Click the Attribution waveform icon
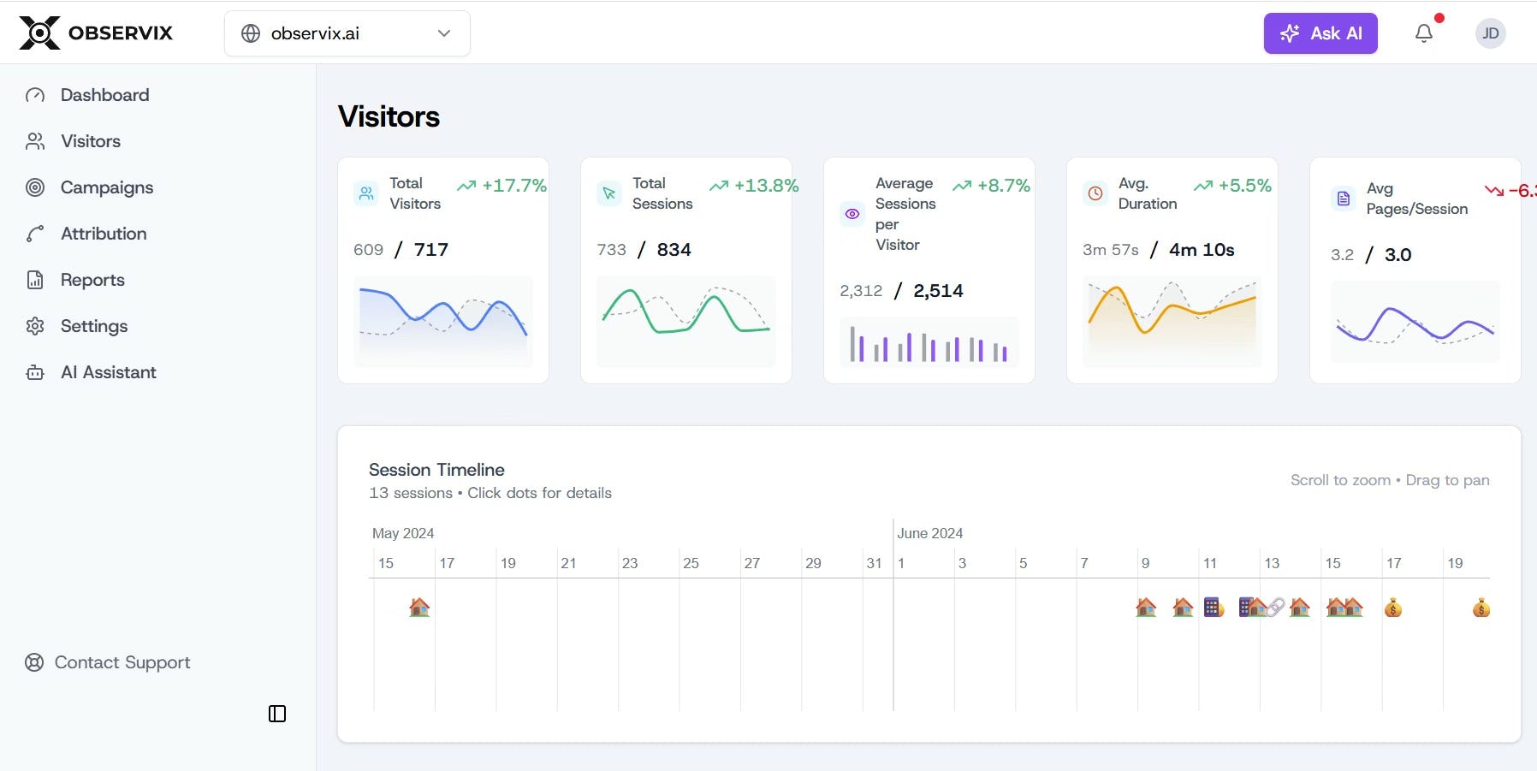1537x771 pixels. 35,234
